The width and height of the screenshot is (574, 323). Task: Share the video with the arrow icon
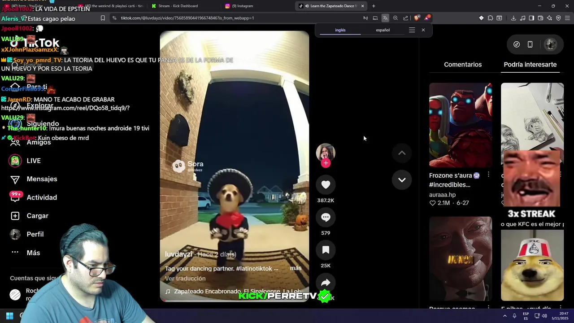click(x=326, y=283)
